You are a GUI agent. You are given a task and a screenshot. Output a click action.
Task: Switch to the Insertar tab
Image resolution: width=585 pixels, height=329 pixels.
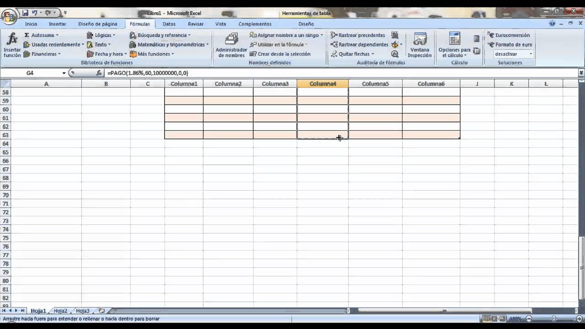pyautogui.click(x=58, y=24)
